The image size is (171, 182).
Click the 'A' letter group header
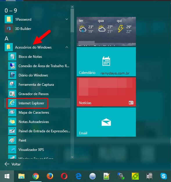click(6, 38)
